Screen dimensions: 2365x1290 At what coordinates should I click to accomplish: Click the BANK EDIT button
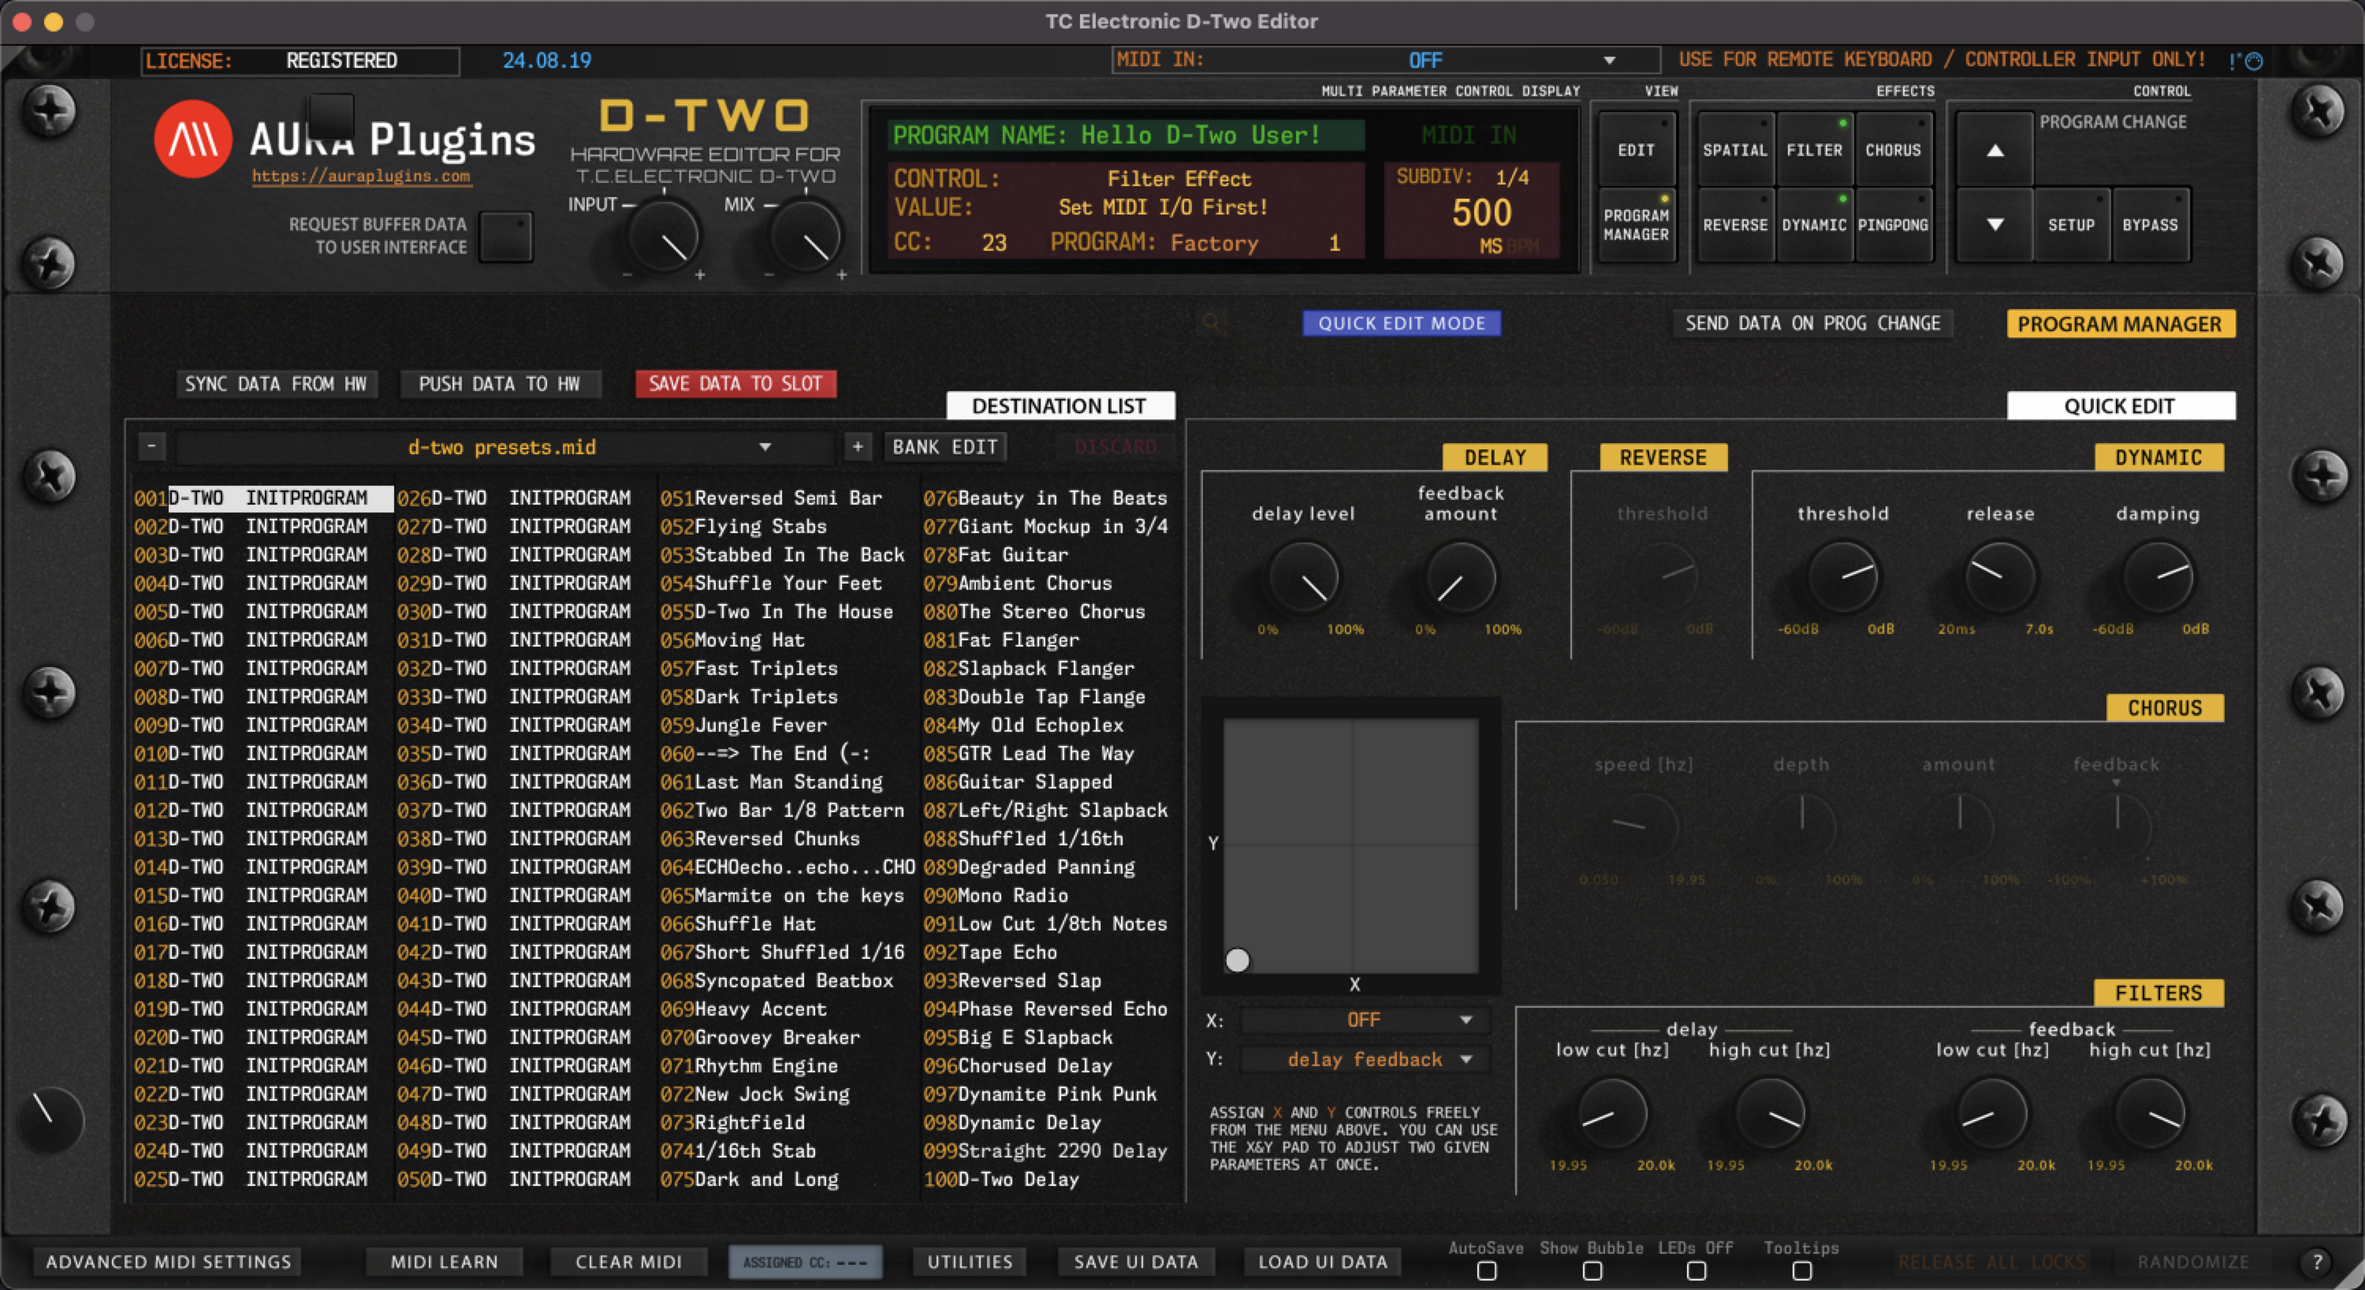[x=944, y=447]
